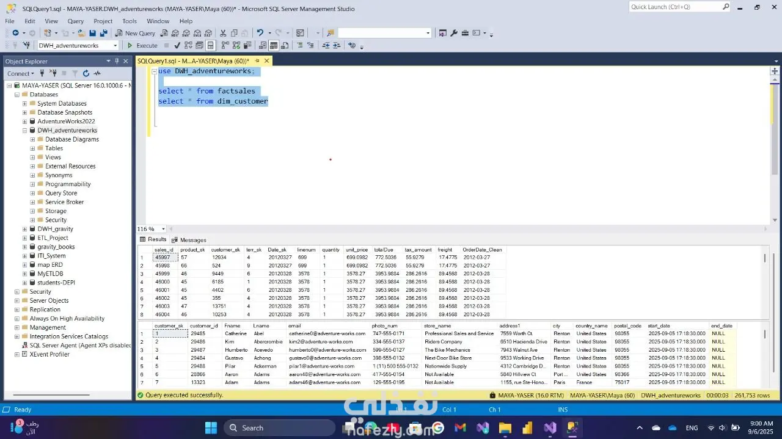
Task: Open the Tools menu
Action: pos(130,21)
